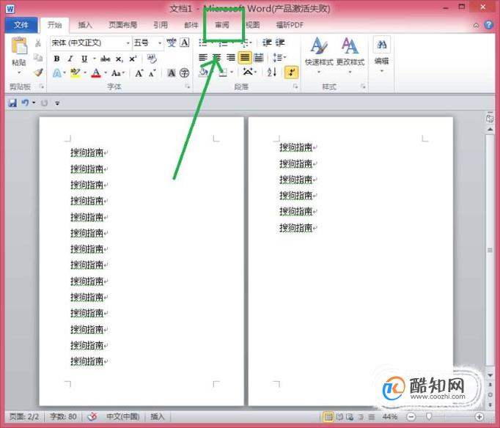Expand underline style dropdown arrow
This screenshot has height=428, width=500.
pyautogui.click(x=95, y=59)
